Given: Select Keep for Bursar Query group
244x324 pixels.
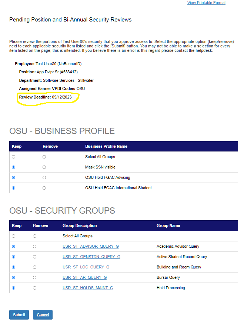Looking at the screenshot, I should pos(14,278).
